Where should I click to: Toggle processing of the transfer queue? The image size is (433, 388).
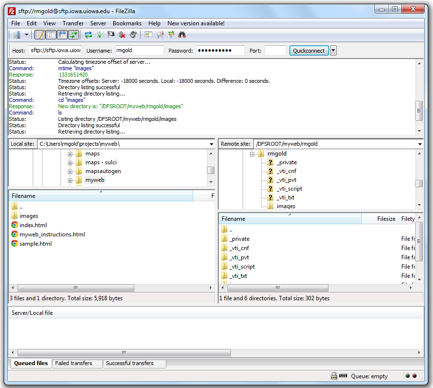click(x=100, y=35)
